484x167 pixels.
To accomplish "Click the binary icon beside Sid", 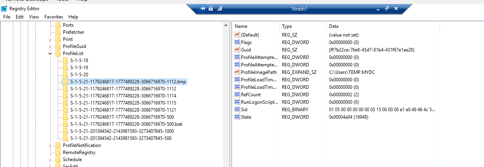I will tap(237, 110).
